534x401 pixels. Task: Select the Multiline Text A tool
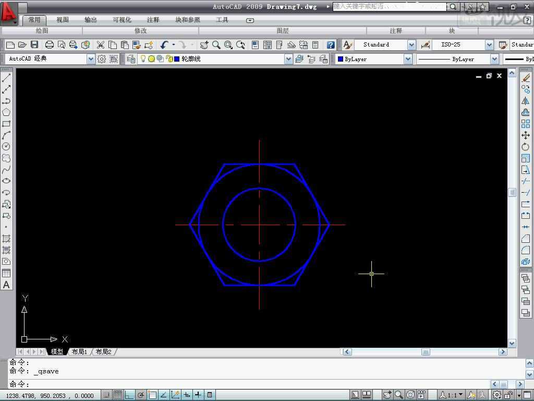point(6,285)
